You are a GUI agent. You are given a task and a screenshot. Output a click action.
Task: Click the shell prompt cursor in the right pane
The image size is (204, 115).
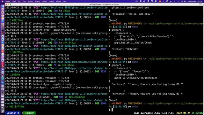pyautogui.click(x=112, y=110)
